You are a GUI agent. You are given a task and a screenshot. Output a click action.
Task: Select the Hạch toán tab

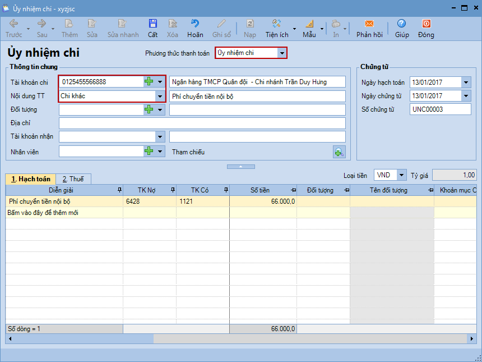[30, 179]
